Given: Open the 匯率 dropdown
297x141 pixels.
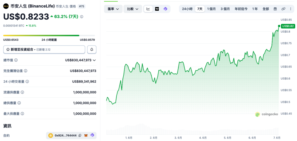Looking at the screenshot, I should [113, 9].
